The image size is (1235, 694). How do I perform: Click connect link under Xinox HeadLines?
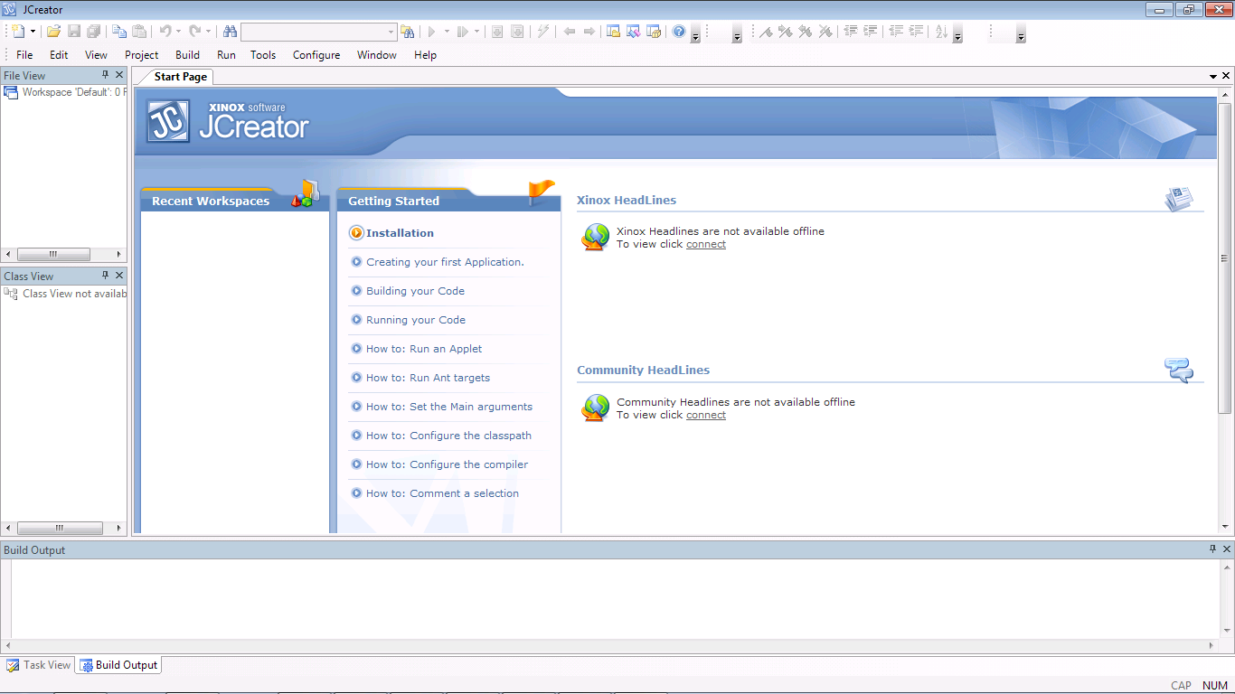click(705, 244)
